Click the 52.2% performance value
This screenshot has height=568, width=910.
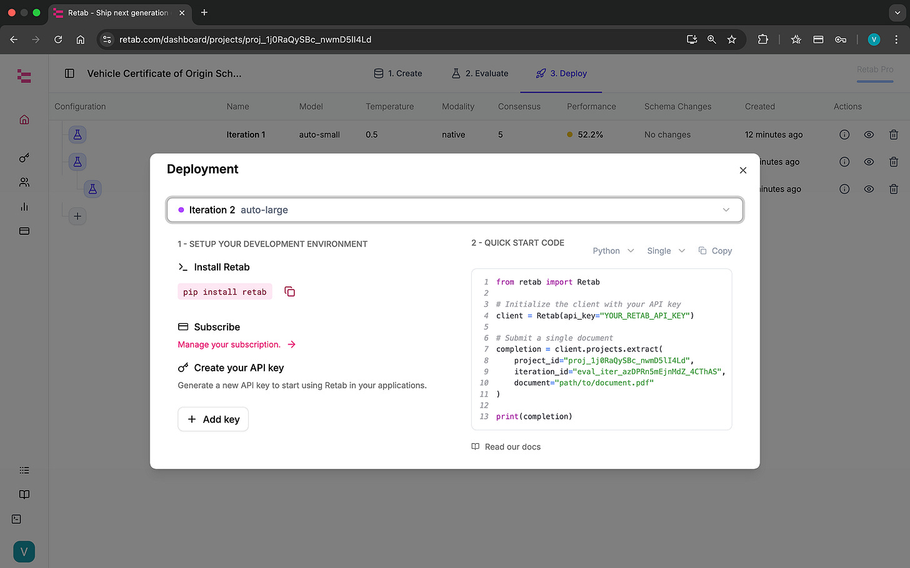(x=590, y=134)
